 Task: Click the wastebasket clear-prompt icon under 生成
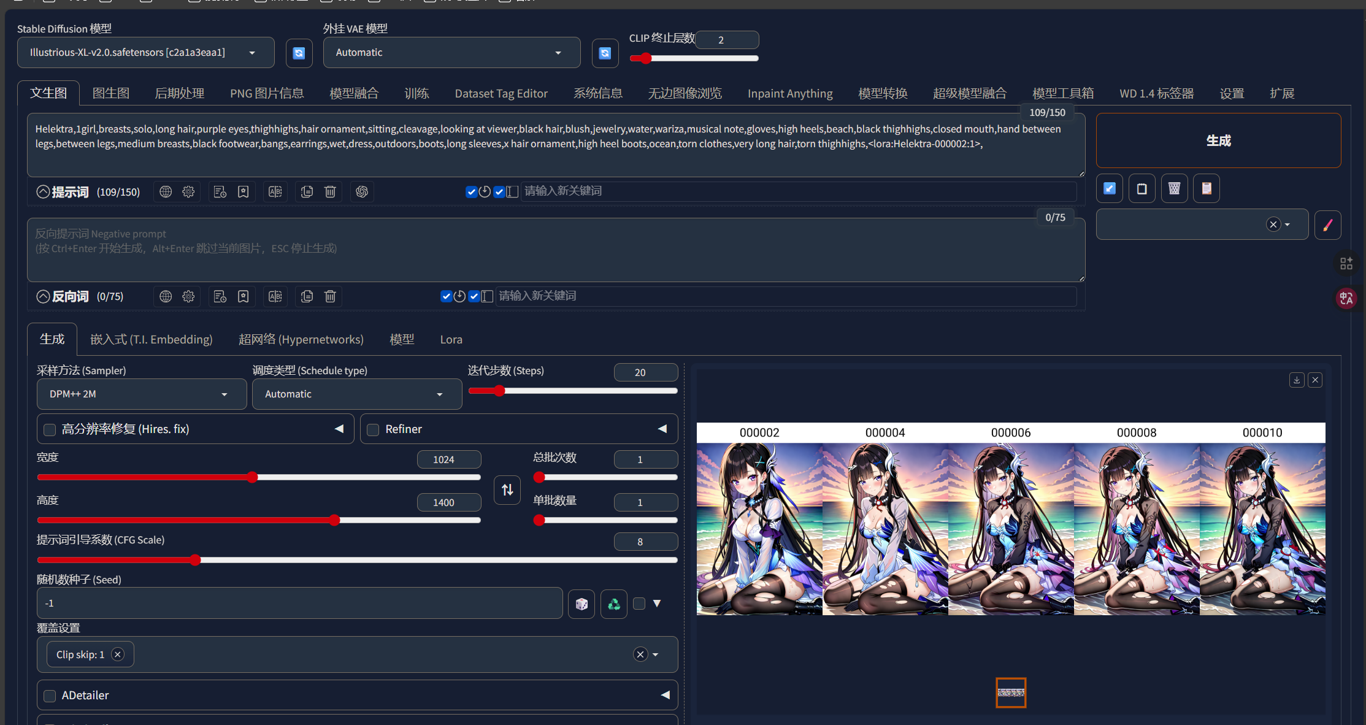tap(1174, 188)
